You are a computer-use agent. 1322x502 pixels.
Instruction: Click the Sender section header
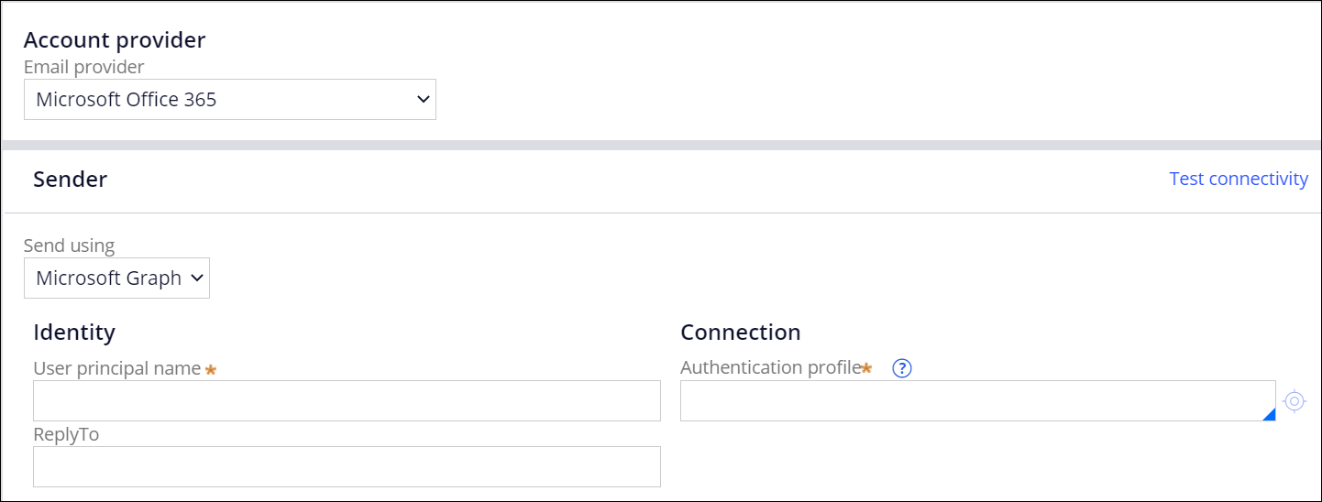point(70,180)
